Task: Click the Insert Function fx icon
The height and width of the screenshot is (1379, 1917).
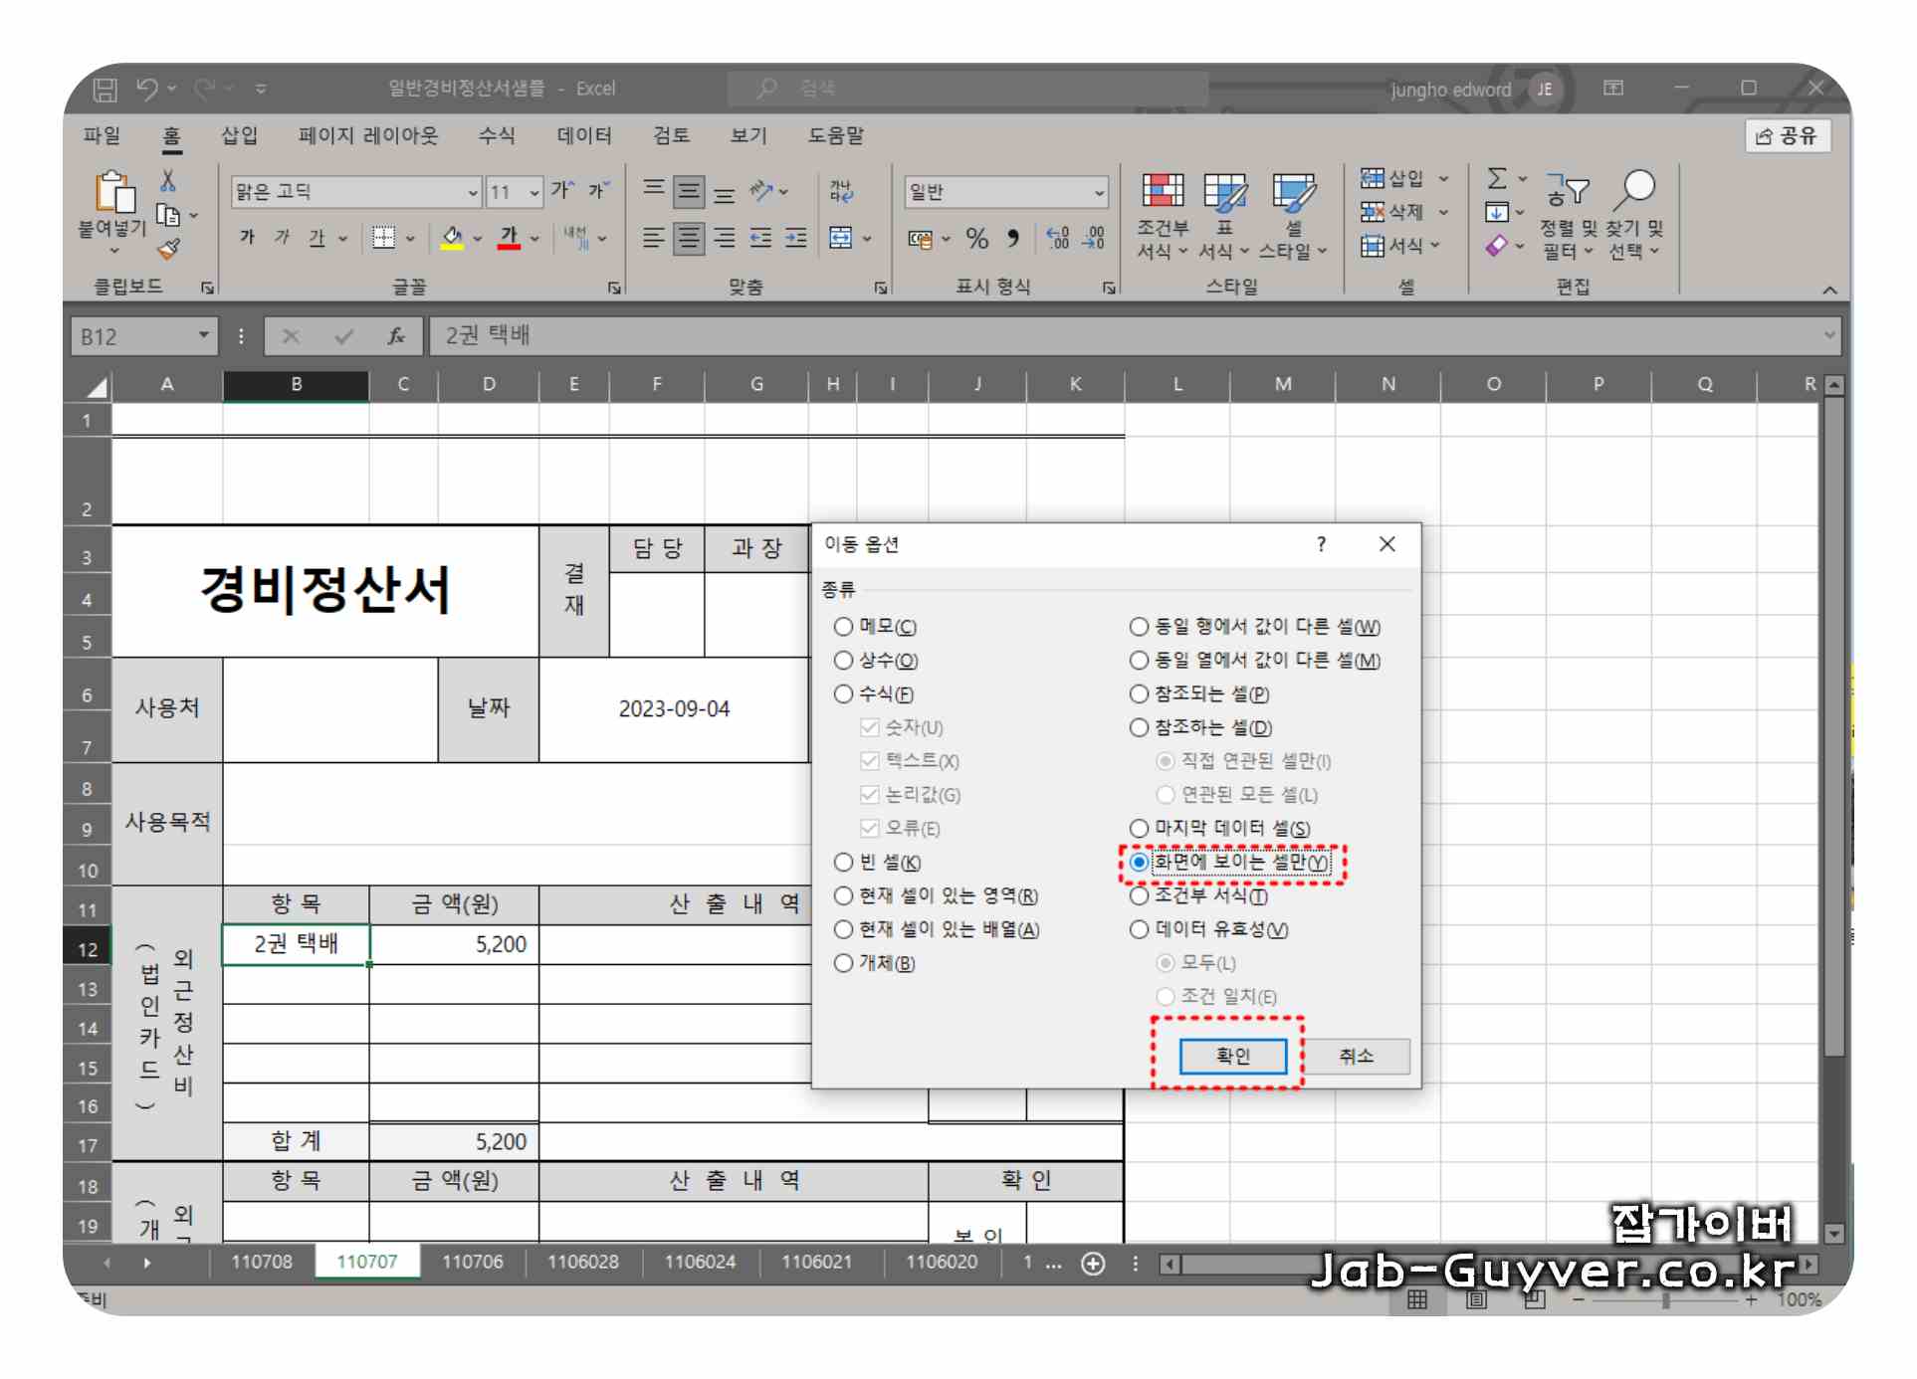Action: click(x=395, y=336)
